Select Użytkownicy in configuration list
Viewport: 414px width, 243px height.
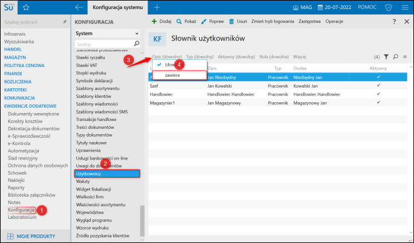[107, 173]
